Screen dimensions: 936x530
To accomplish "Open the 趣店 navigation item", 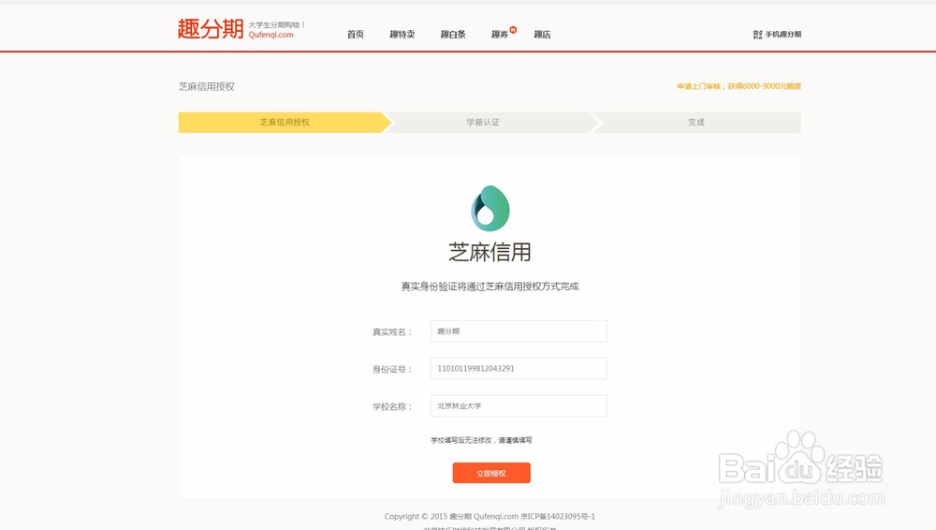I will (x=542, y=35).
